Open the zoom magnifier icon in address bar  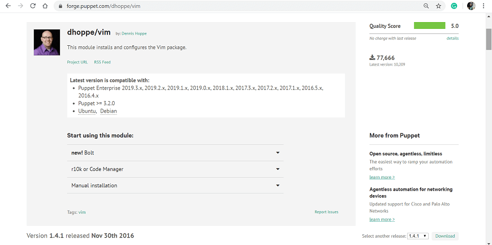tap(426, 6)
